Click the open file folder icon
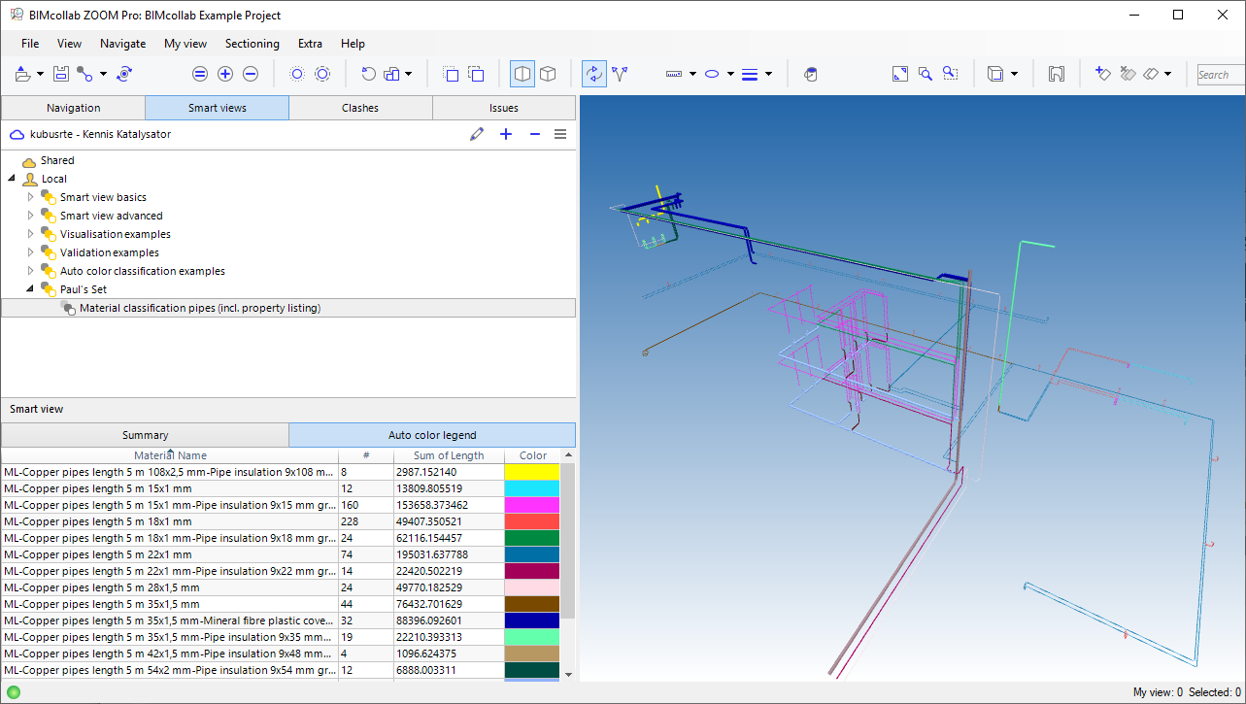 23,74
